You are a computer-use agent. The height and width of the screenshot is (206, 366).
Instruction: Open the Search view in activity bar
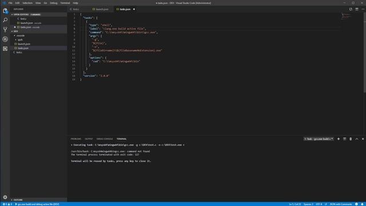click(5, 20)
